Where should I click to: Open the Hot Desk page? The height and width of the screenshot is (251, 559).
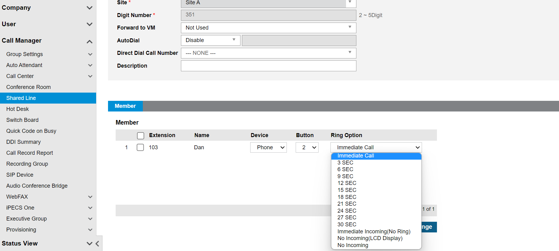18,109
